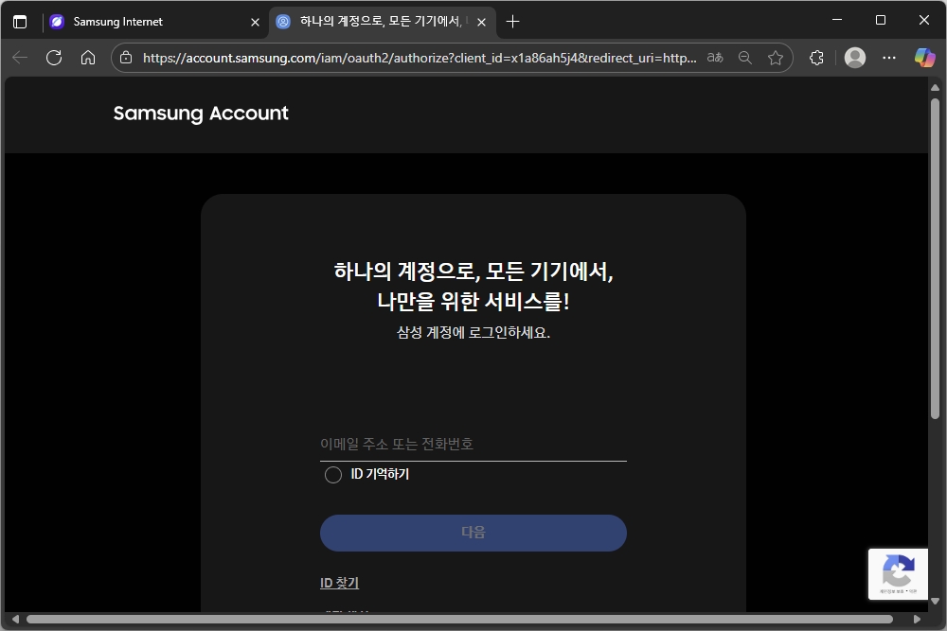Click the scroll right arrow
Viewport: 947px width, 631px height.
click(917, 619)
